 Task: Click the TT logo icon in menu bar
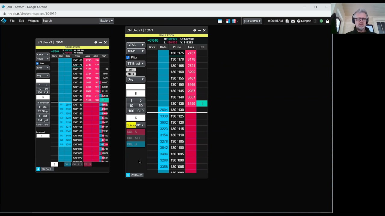tap(4, 21)
